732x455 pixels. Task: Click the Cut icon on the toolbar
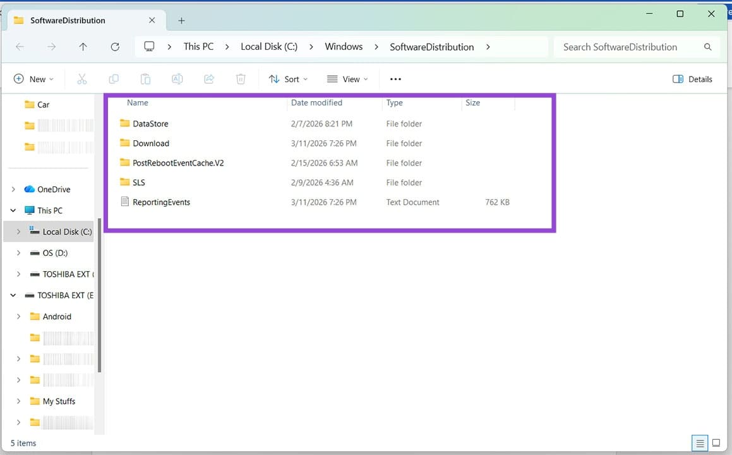(x=81, y=78)
